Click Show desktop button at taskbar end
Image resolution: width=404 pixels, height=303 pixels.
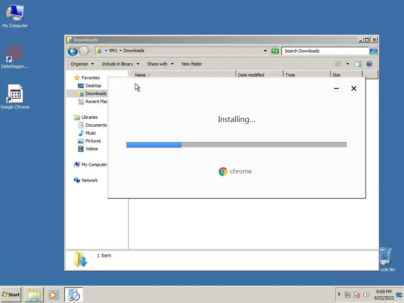click(x=400, y=295)
